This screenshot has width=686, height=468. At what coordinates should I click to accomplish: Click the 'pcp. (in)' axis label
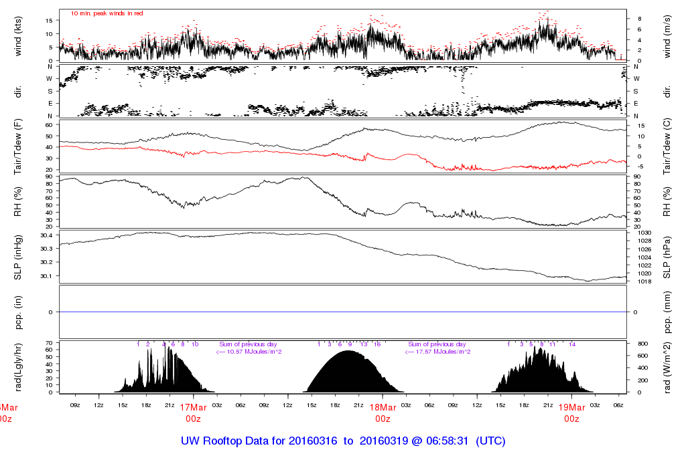[18, 312]
